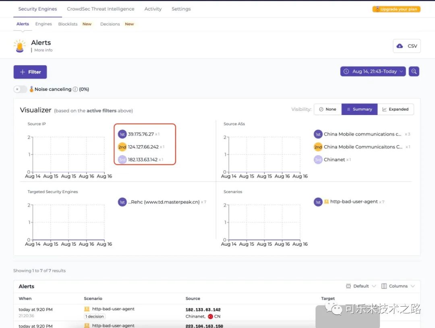Open the Blocklists sub-tab
This screenshot has height=328, width=435.
point(68,24)
